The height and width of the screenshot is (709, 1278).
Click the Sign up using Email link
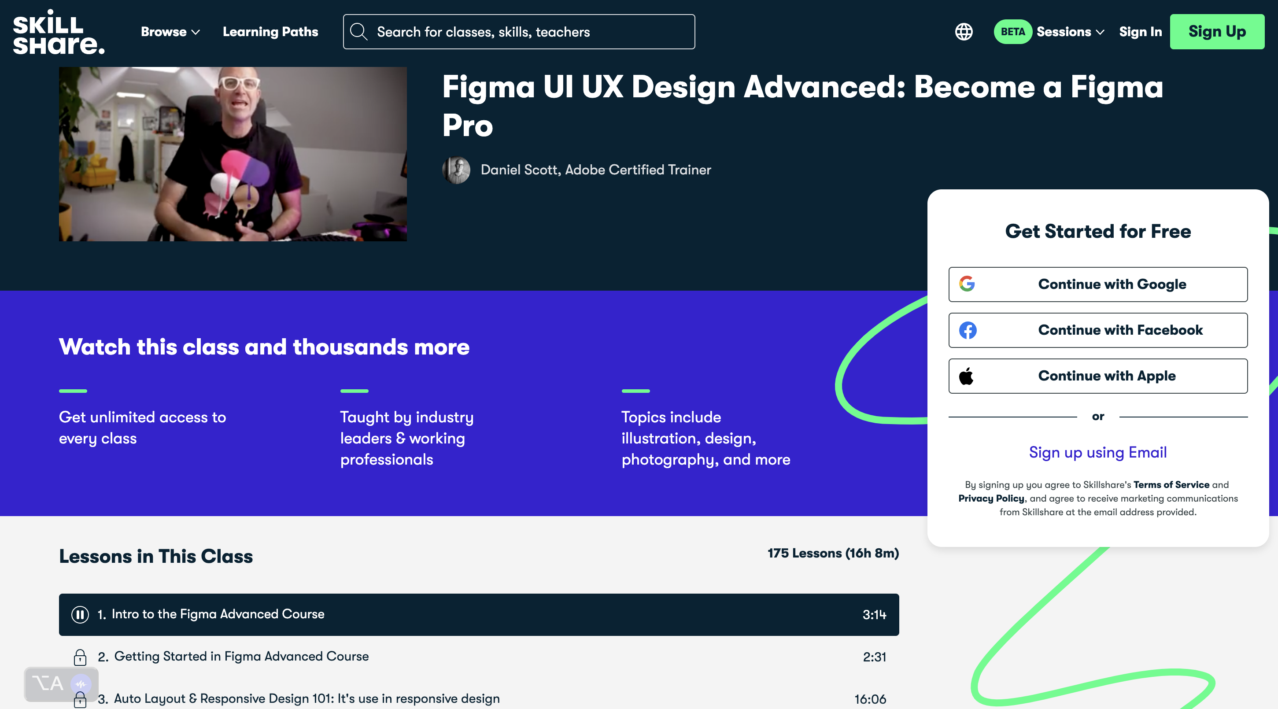1097,452
